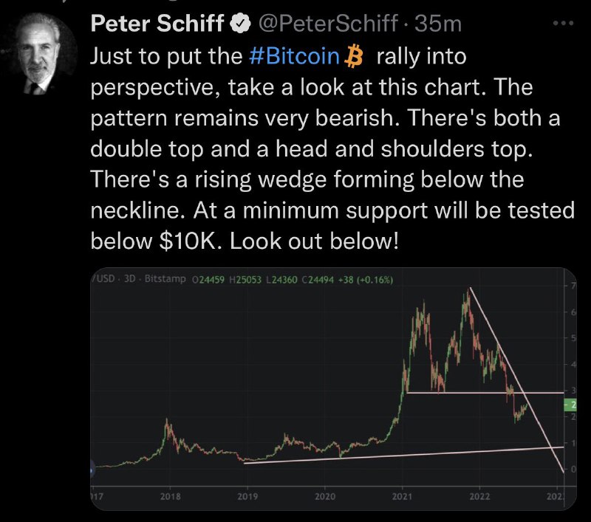
Task: Open the three-dot more options menu
Action: (x=564, y=24)
